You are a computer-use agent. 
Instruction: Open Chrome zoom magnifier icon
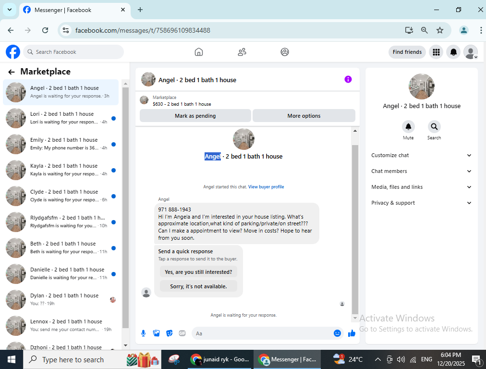click(x=425, y=30)
